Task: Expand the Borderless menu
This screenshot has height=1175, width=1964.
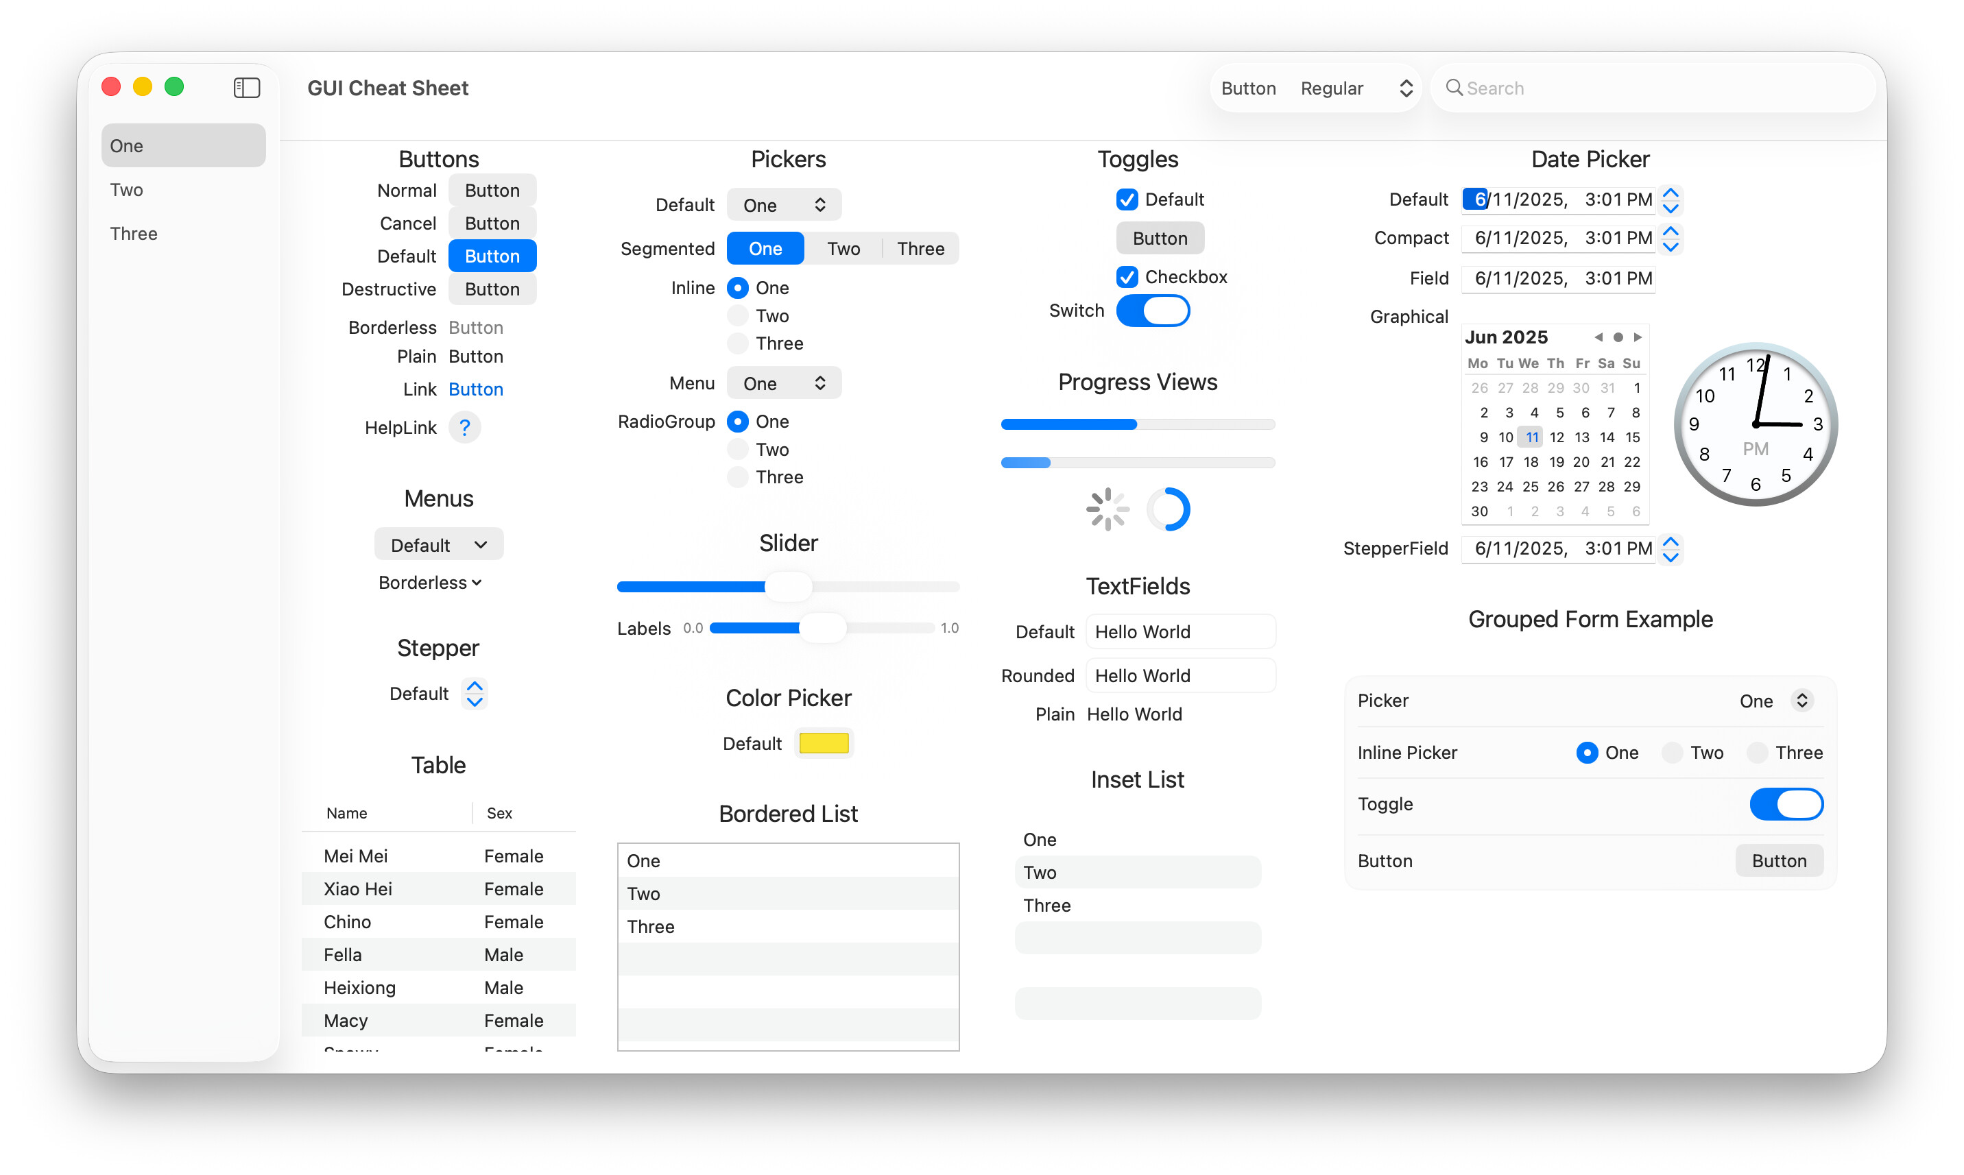Action: (430, 583)
